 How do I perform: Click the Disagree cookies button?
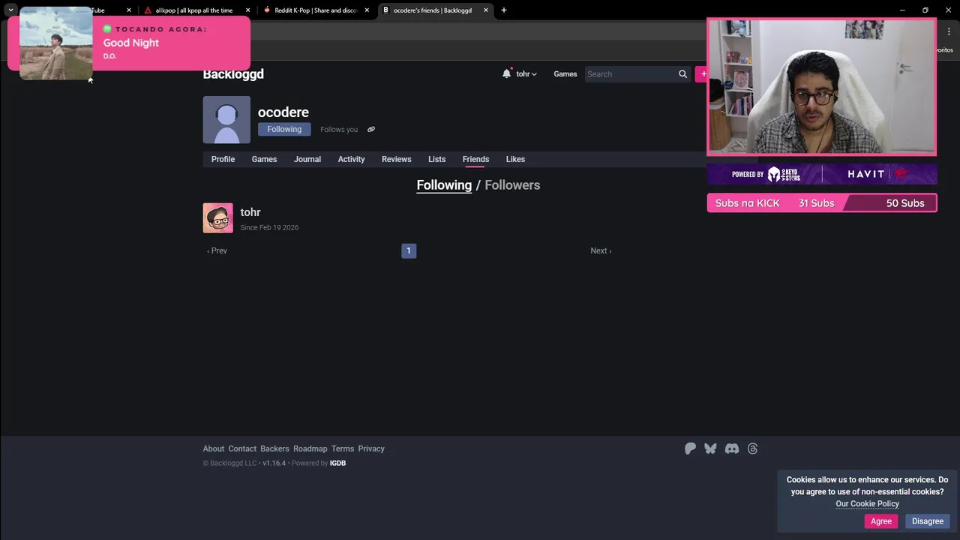tap(928, 521)
